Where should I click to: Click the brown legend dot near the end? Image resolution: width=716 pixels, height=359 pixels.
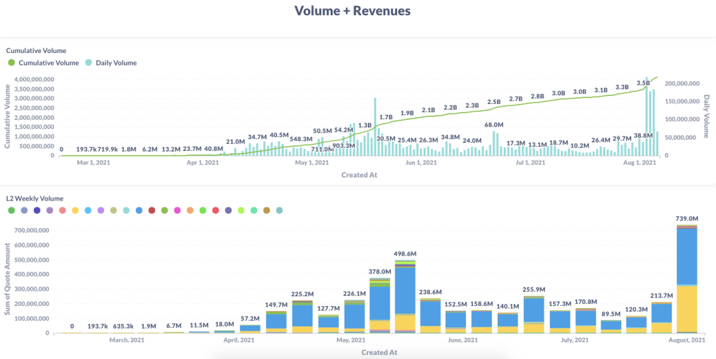pyautogui.click(x=267, y=210)
